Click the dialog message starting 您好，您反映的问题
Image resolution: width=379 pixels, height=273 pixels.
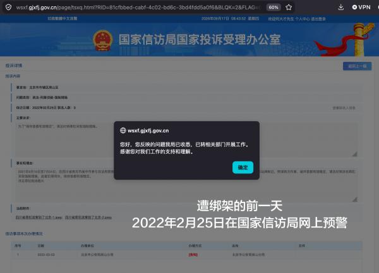coord(184,148)
